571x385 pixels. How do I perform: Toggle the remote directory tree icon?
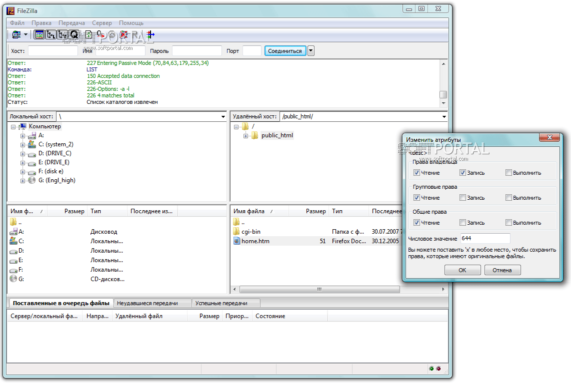pos(62,34)
